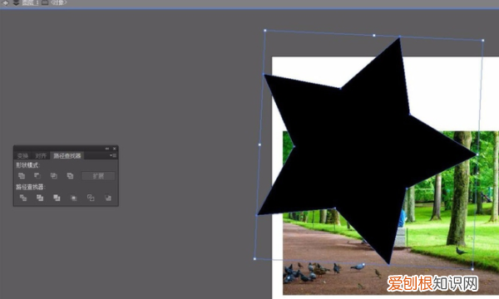Click the back arrow in isolation bar
Screen dimensions: 499x299
pos(6,2)
